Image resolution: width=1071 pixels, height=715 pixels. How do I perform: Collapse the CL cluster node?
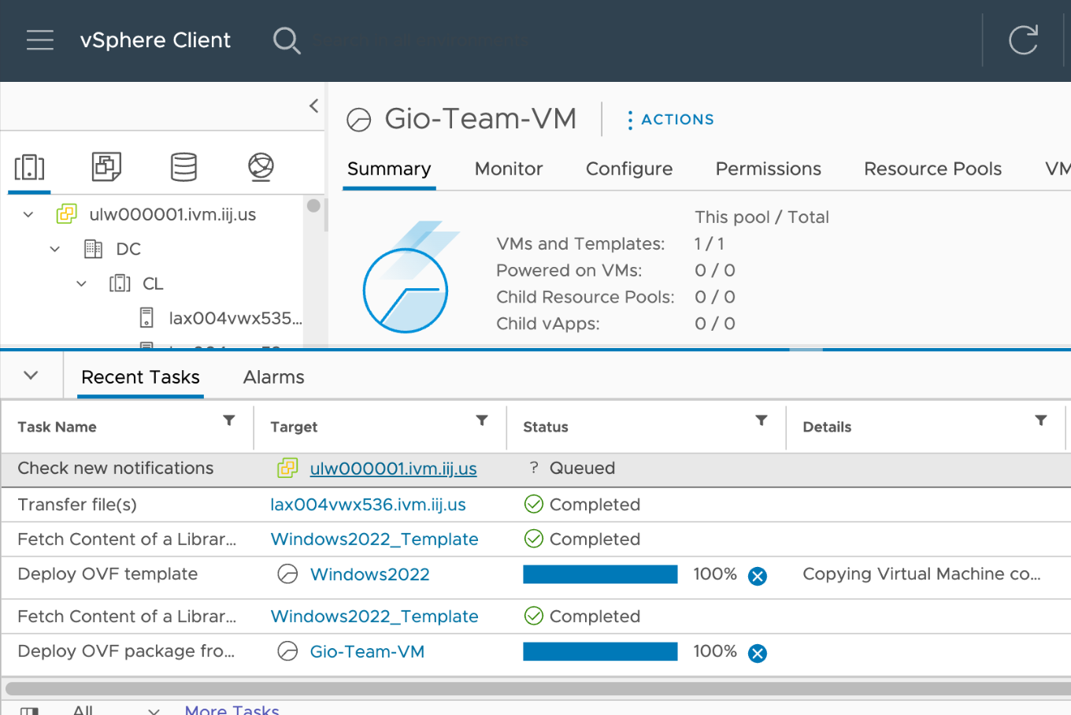tap(81, 283)
